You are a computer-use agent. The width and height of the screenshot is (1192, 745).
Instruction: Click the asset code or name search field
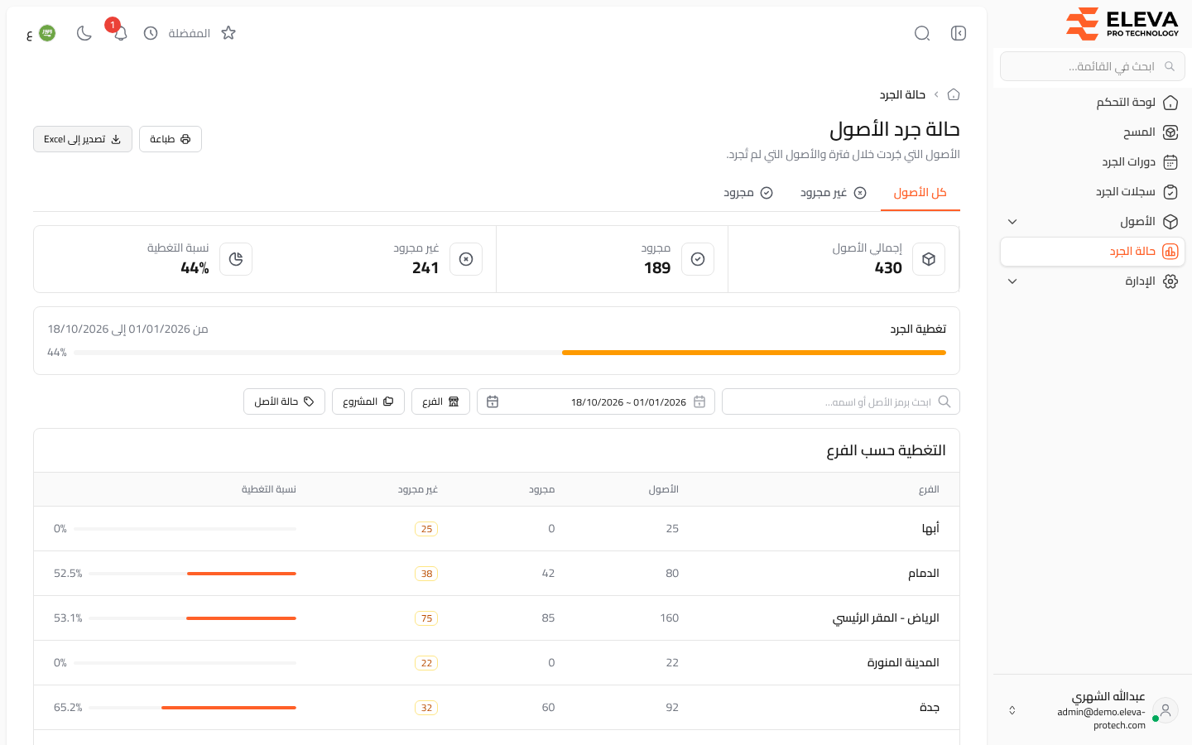841,401
